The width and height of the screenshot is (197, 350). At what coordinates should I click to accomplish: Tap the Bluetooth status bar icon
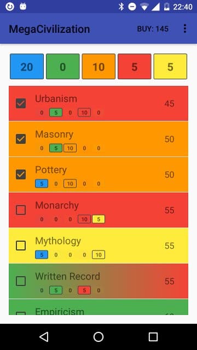pos(121,7)
